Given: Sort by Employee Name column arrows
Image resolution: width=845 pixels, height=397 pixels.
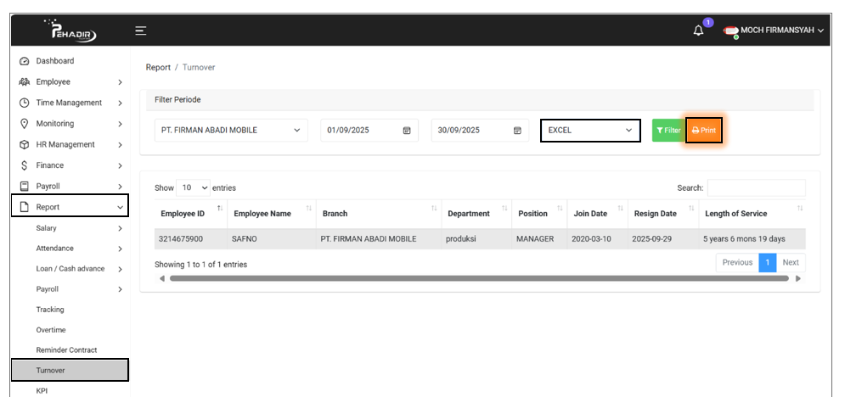Looking at the screenshot, I should tap(309, 208).
